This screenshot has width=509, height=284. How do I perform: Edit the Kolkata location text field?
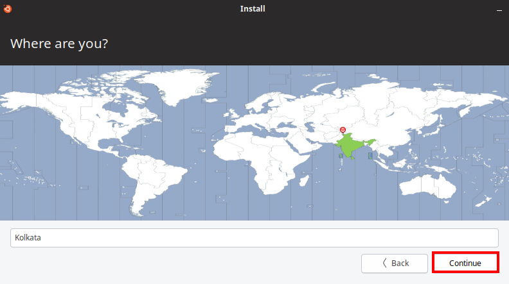[x=254, y=238]
